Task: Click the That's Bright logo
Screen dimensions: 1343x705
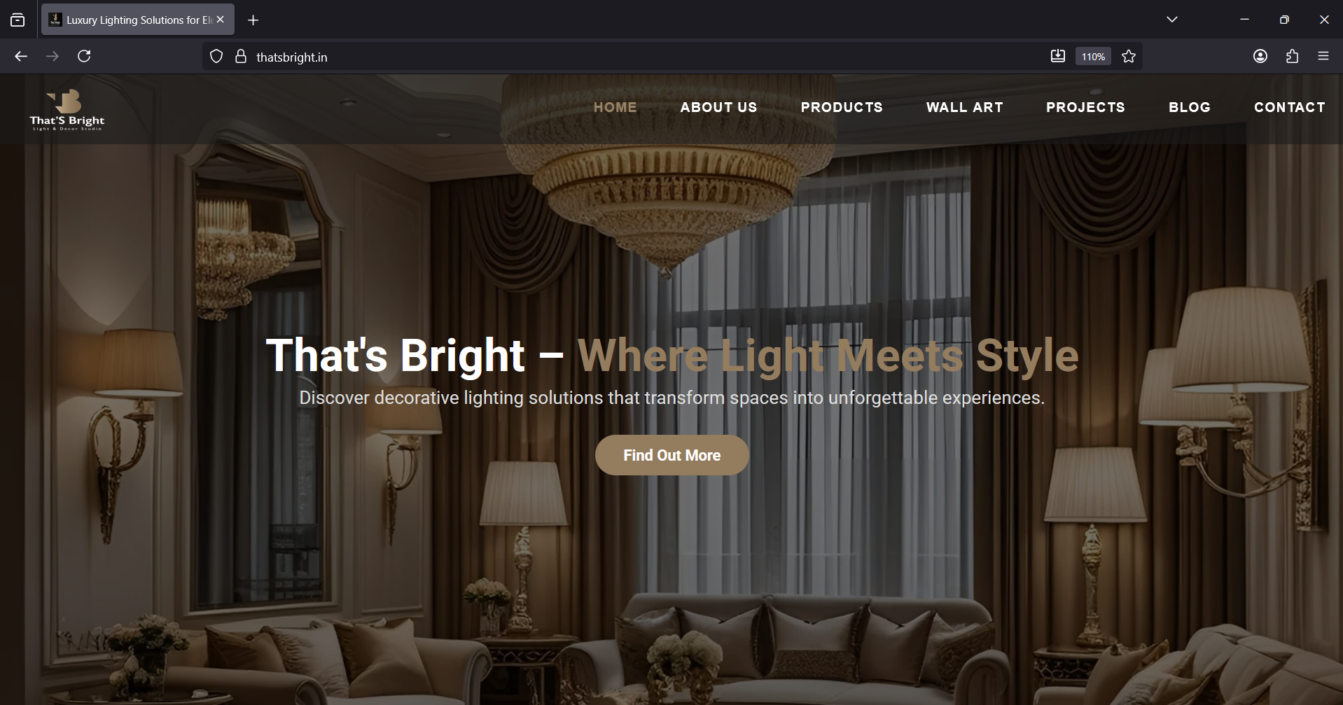Action: click(67, 110)
